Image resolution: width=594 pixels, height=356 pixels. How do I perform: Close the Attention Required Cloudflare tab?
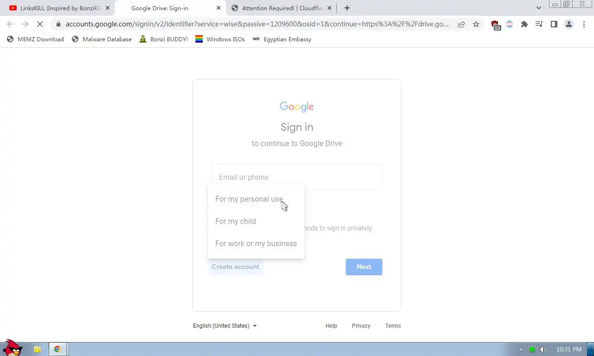point(329,8)
